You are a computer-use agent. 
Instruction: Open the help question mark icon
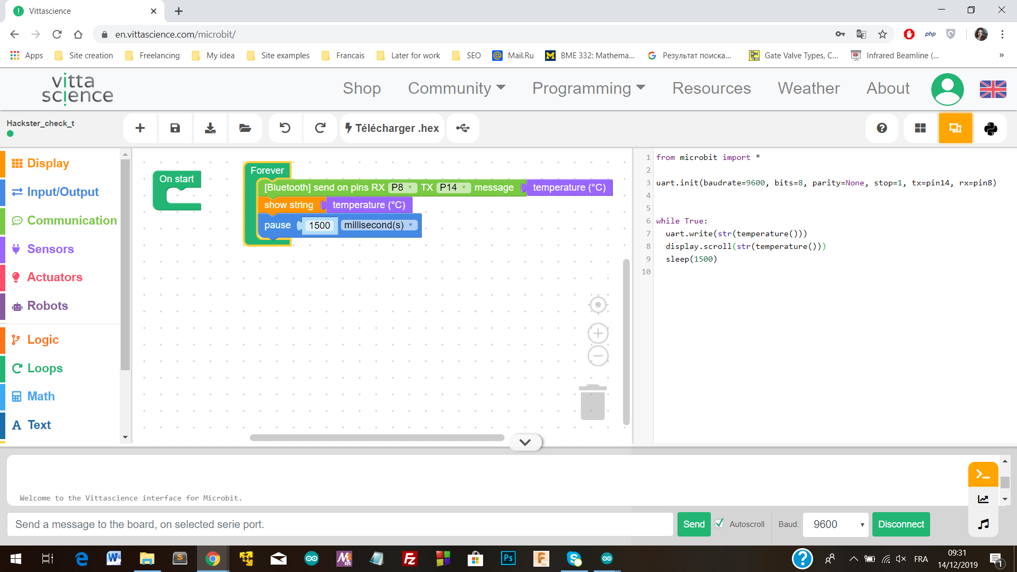881,128
